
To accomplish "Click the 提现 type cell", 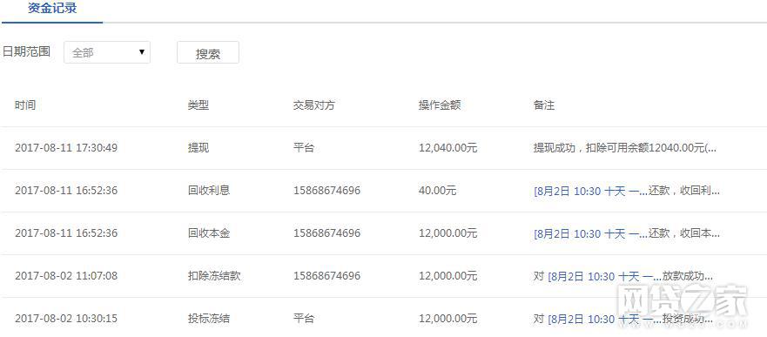I will [198, 148].
